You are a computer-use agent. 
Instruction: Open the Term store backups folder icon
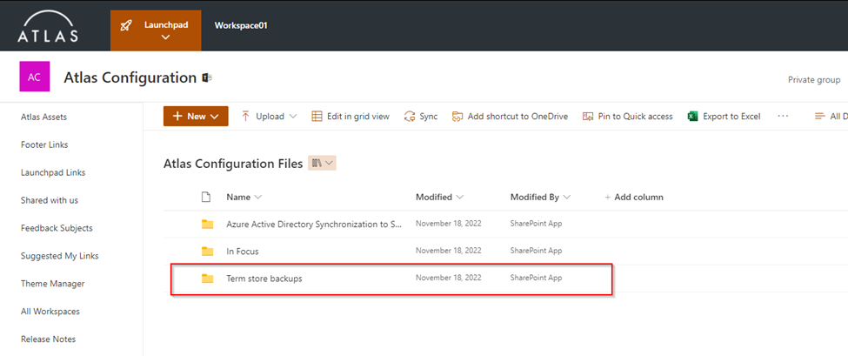click(207, 279)
